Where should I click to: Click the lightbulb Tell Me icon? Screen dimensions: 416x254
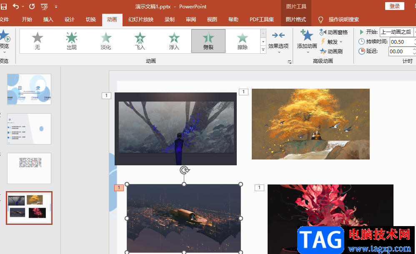[x=321, y=20]
